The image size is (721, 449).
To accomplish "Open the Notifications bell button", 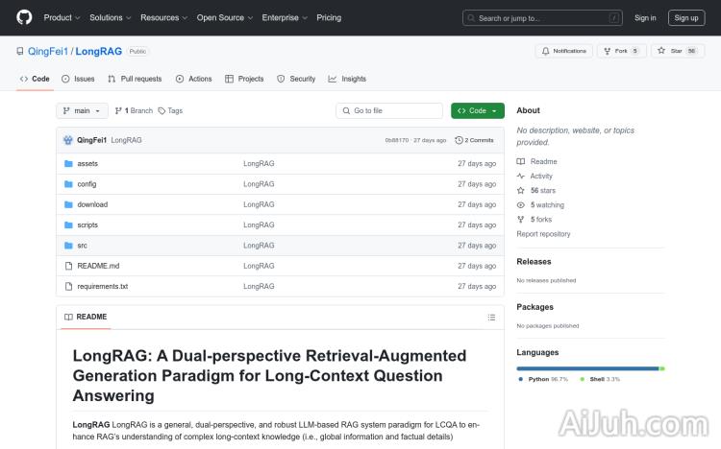I will 564,51.
